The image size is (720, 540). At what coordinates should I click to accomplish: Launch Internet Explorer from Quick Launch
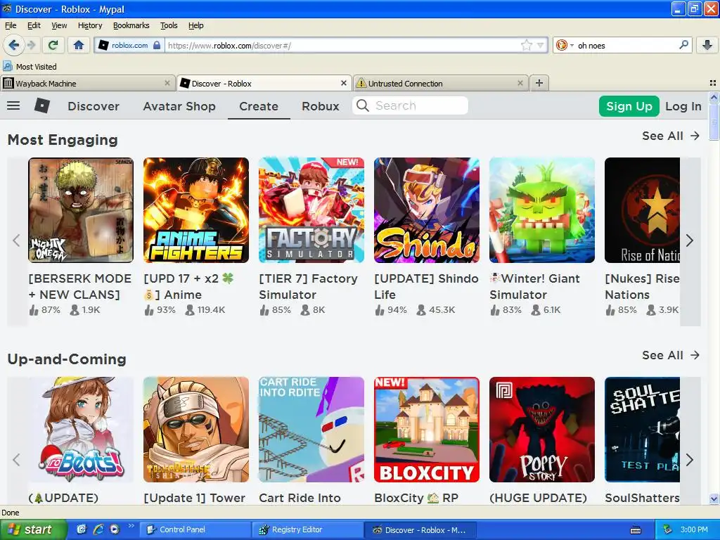tap(98, 529)
